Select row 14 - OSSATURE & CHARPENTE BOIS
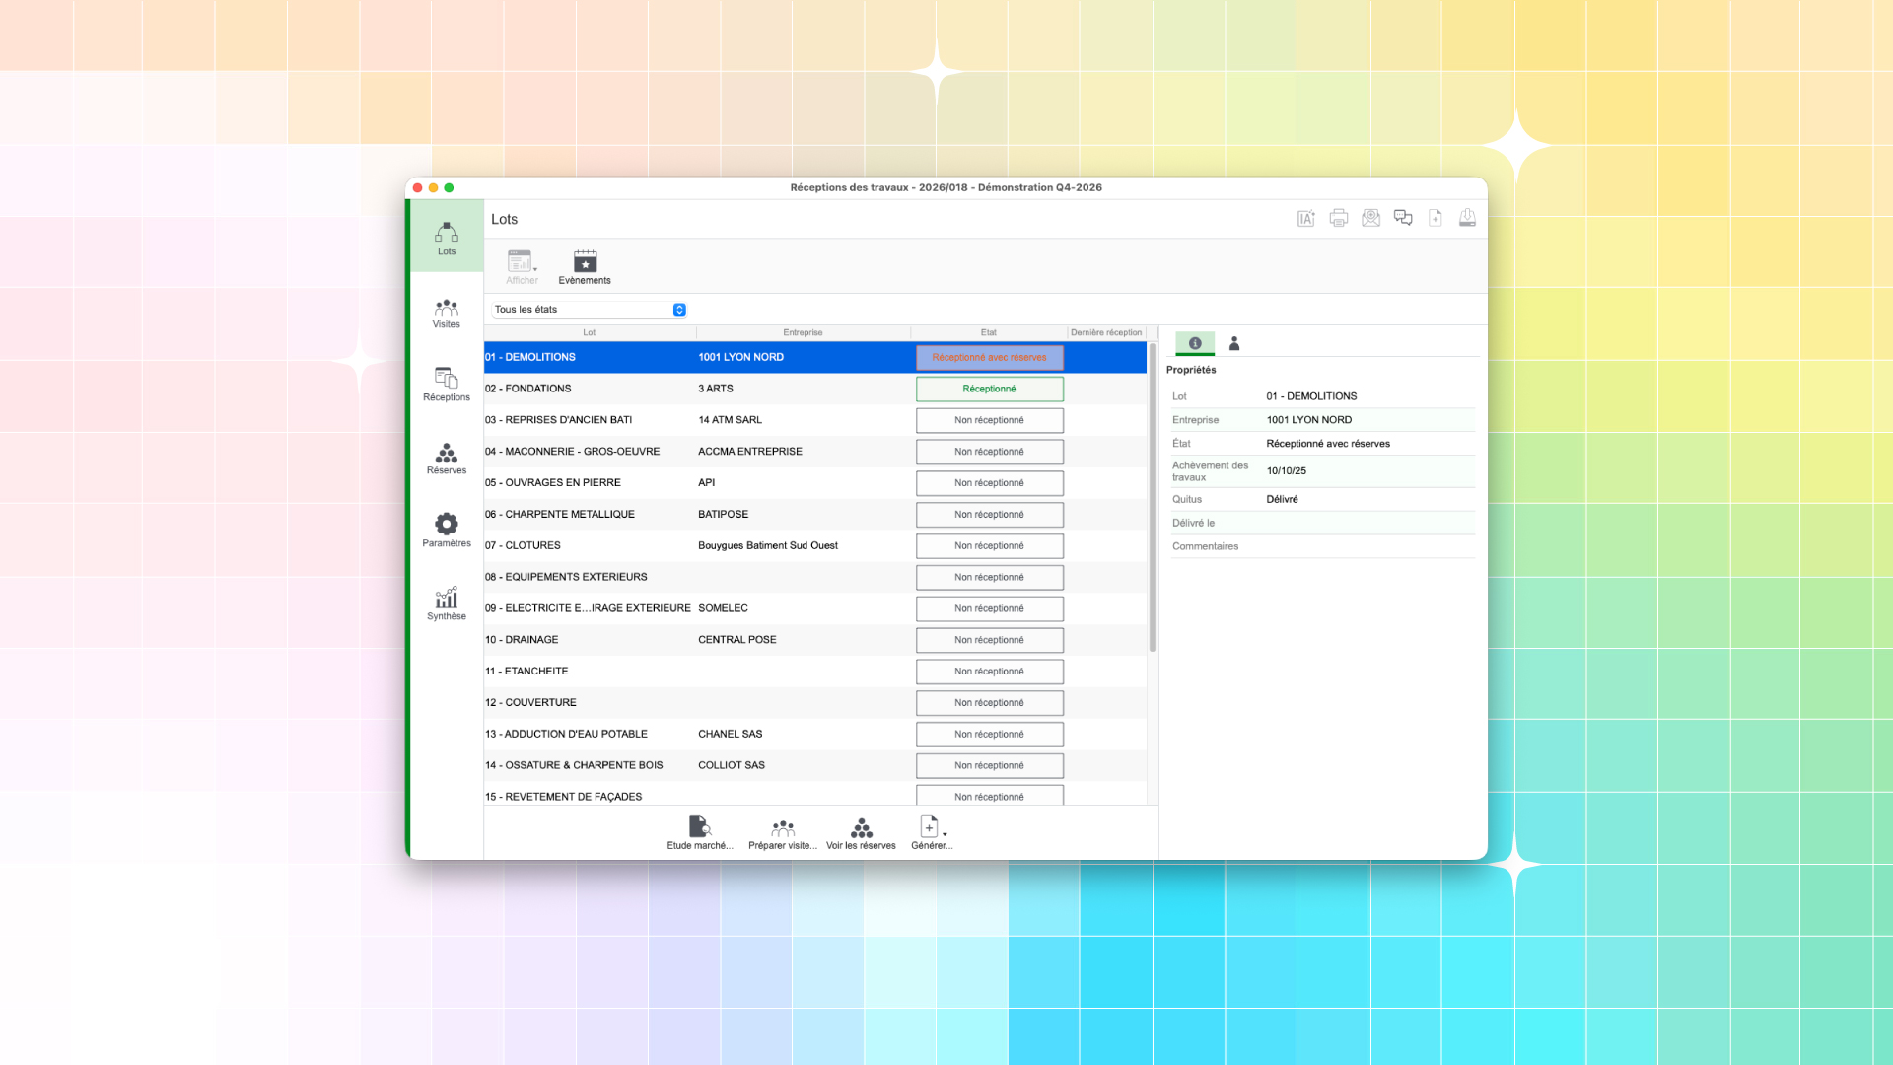This screenshot has height=1065, width=1893. pyautogui.click(x=815, y=766)
